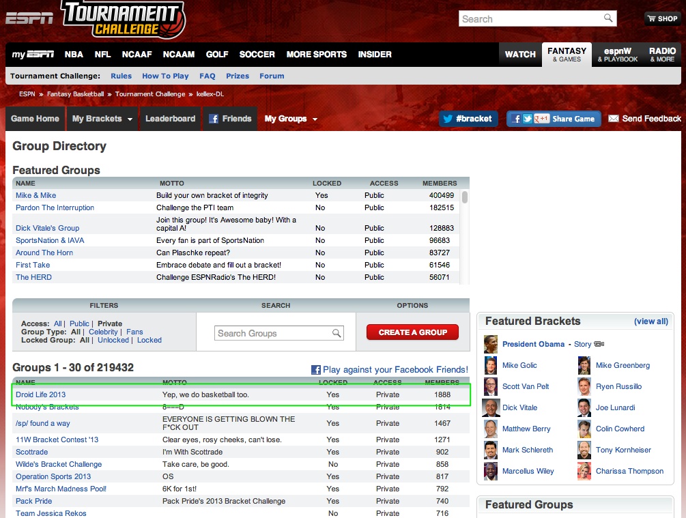This screenshot has width=686, height=518.
Task: Filter group access to Public
Action: (x=79, y=323)
